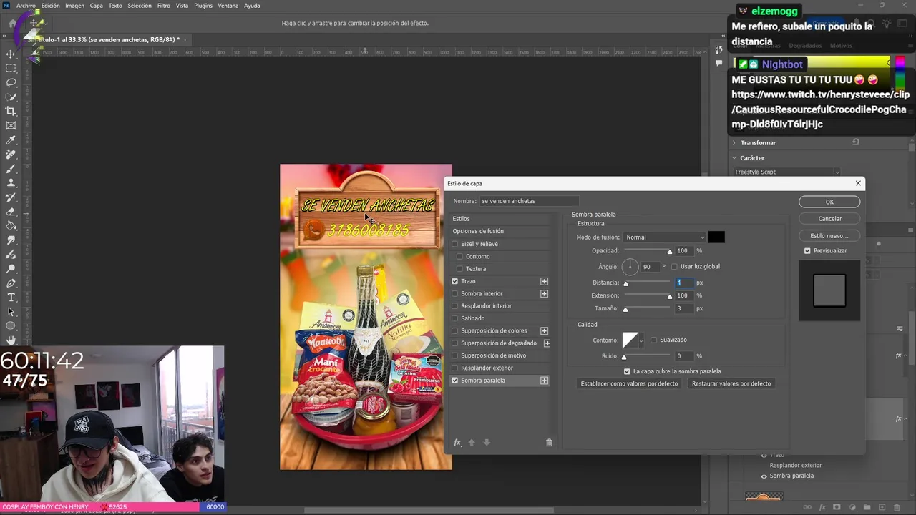
Task: Select the Path Selection tool
Action: click(x=11, y=312)
